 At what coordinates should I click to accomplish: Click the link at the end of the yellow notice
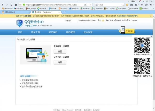tap(127, 16)
